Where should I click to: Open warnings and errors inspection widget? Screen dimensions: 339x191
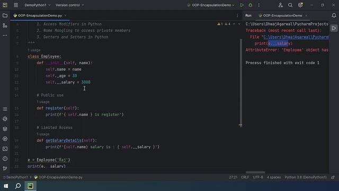pyautogui.click(x=224, y=24)
